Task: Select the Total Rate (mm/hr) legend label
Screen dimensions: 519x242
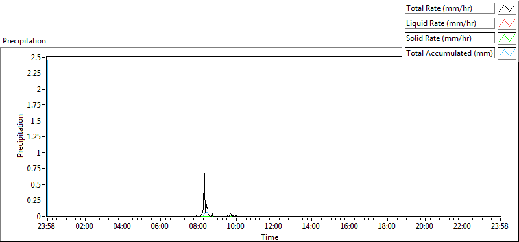Action: tap(450, 8)
